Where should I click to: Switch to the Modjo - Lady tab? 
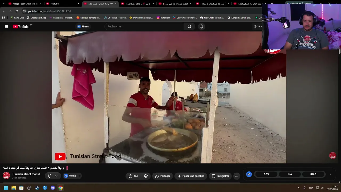[25, 4]
